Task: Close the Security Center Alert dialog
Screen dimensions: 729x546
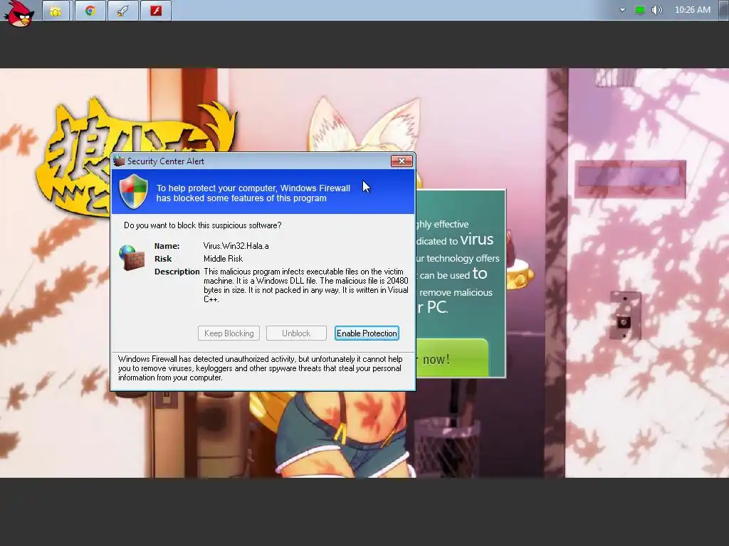Action: click(402, 161)
